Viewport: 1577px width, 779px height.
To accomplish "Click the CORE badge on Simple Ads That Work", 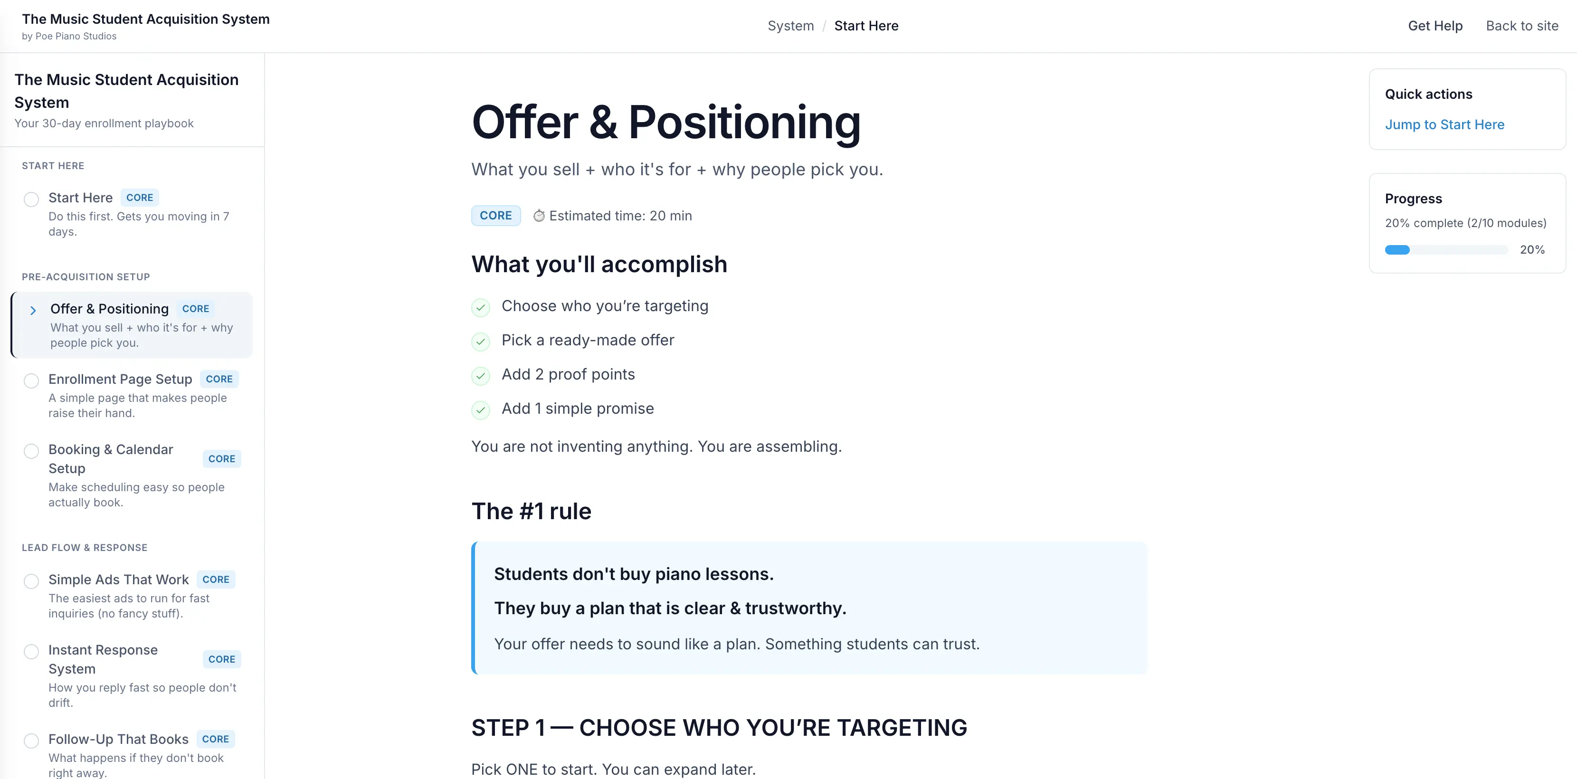I will tap(216, 579).
